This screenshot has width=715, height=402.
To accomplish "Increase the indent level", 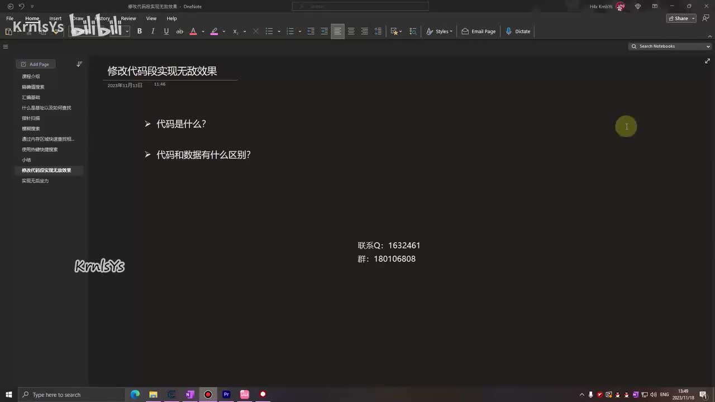I will coord(324,31).
